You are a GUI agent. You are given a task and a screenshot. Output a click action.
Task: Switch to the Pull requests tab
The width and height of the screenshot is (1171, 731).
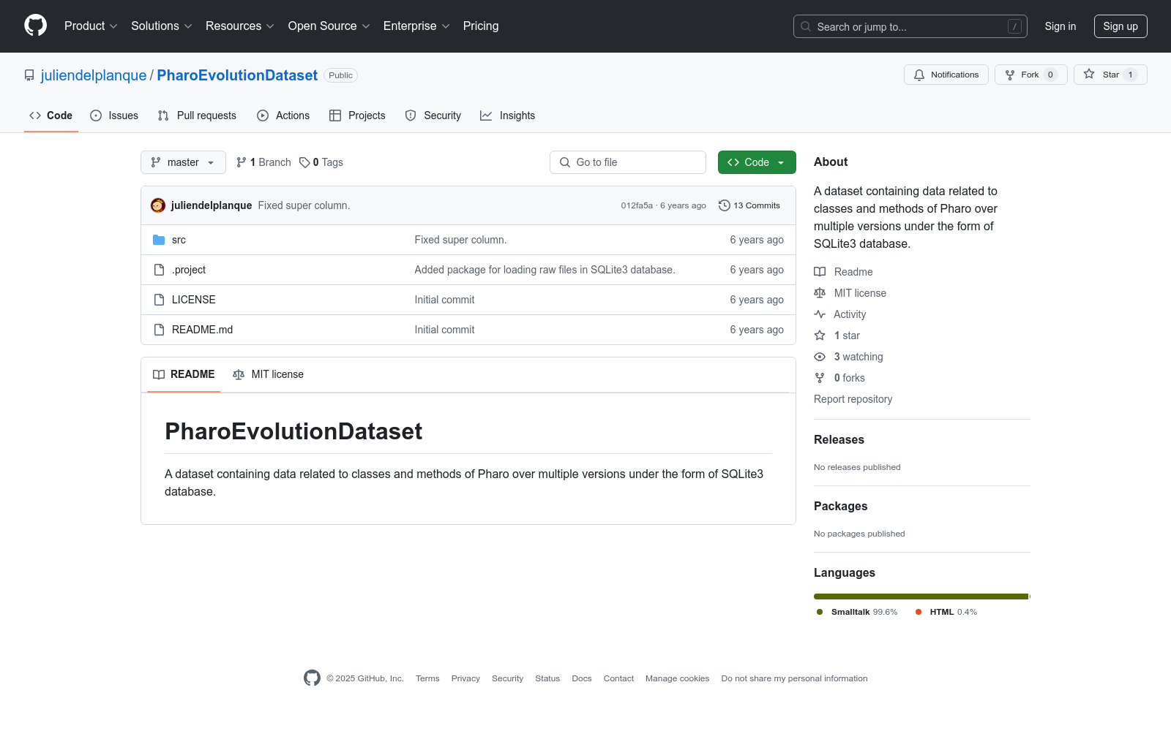197,115
